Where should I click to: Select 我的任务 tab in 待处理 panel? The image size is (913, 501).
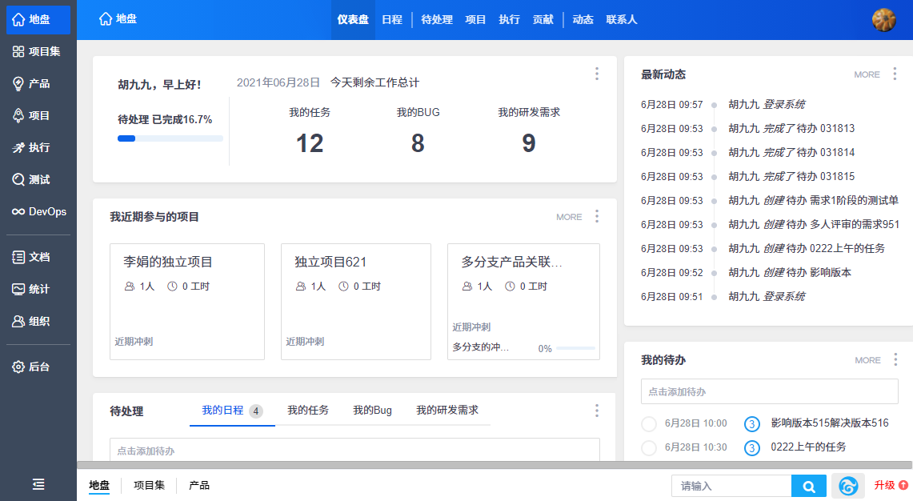click(307, 410)
